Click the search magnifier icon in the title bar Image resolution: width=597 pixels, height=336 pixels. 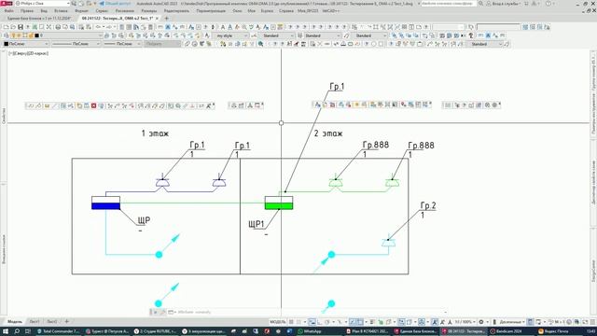480,4
